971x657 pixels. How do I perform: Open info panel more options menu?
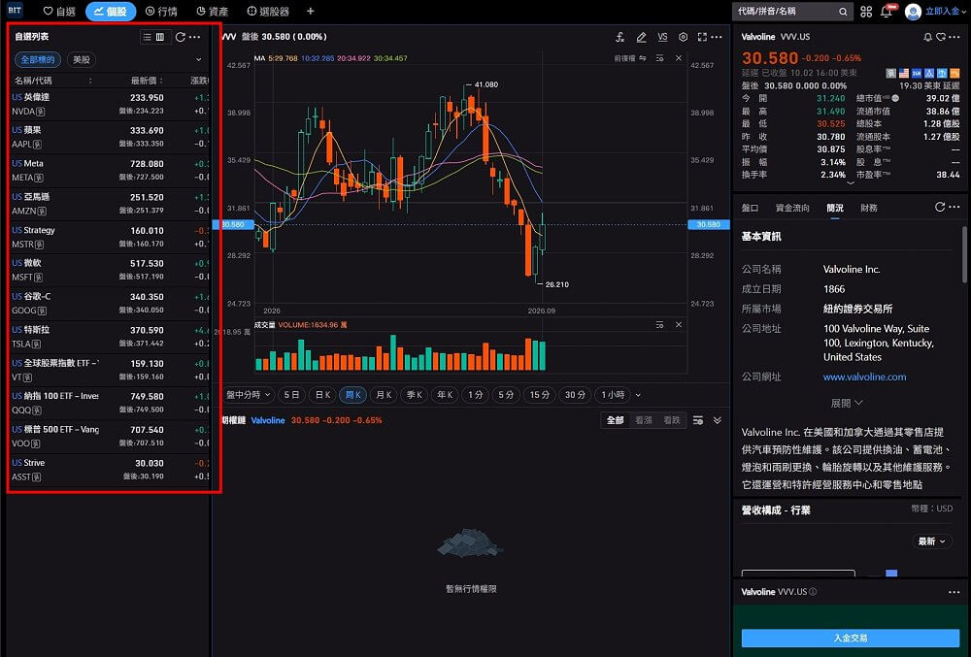tap(954, 208)
